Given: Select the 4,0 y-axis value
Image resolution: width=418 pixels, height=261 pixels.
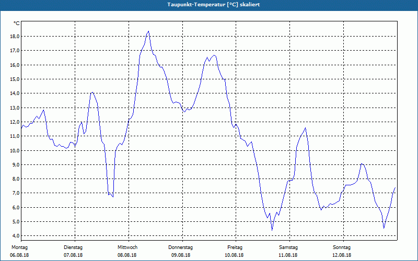Looking at the screenshot, I should click(x=16, y=236).
